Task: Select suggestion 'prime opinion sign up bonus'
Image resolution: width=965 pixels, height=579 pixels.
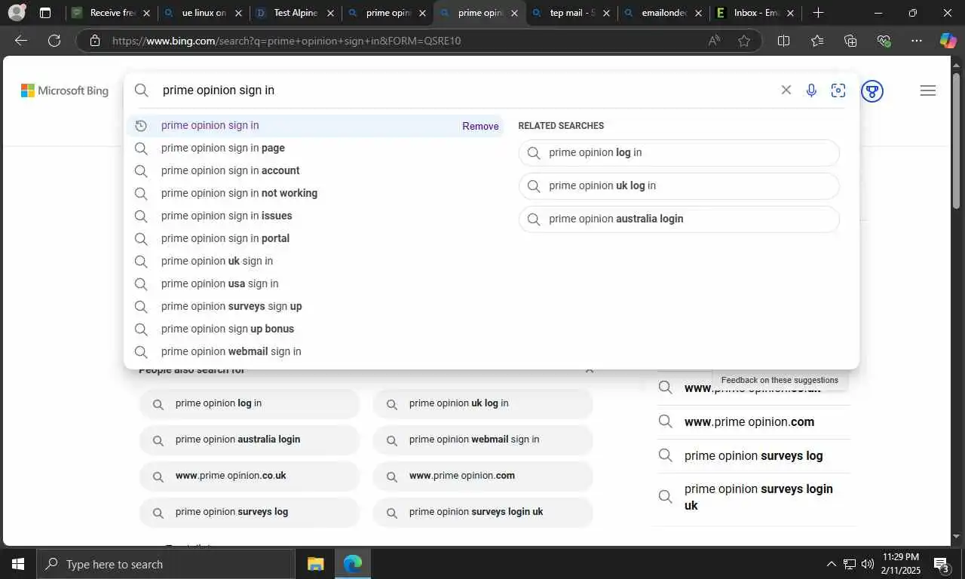Action: coord(314,329)
